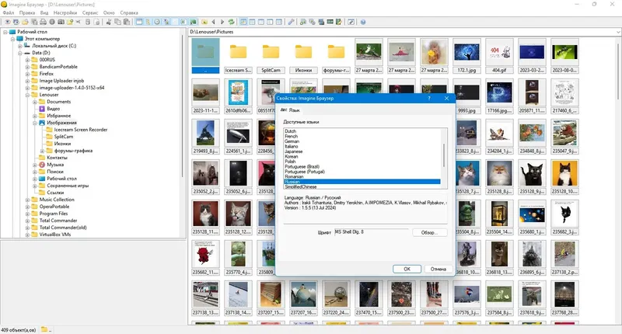
Task: Expand the форумы-графика folder node
Action: [42, 151]
